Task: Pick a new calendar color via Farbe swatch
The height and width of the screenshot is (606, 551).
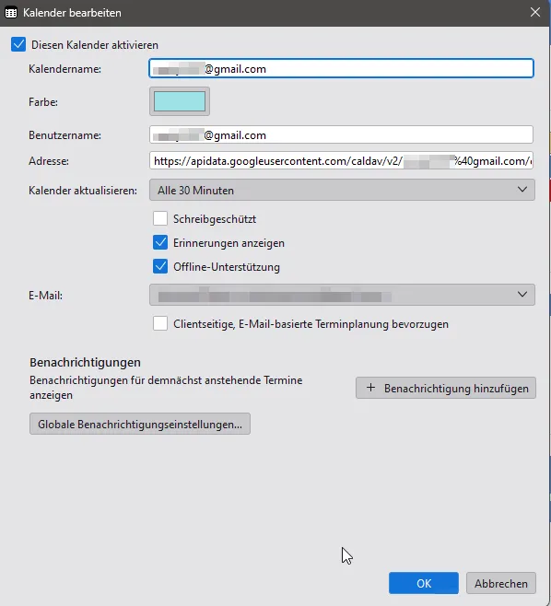Action: coord(180,101)
